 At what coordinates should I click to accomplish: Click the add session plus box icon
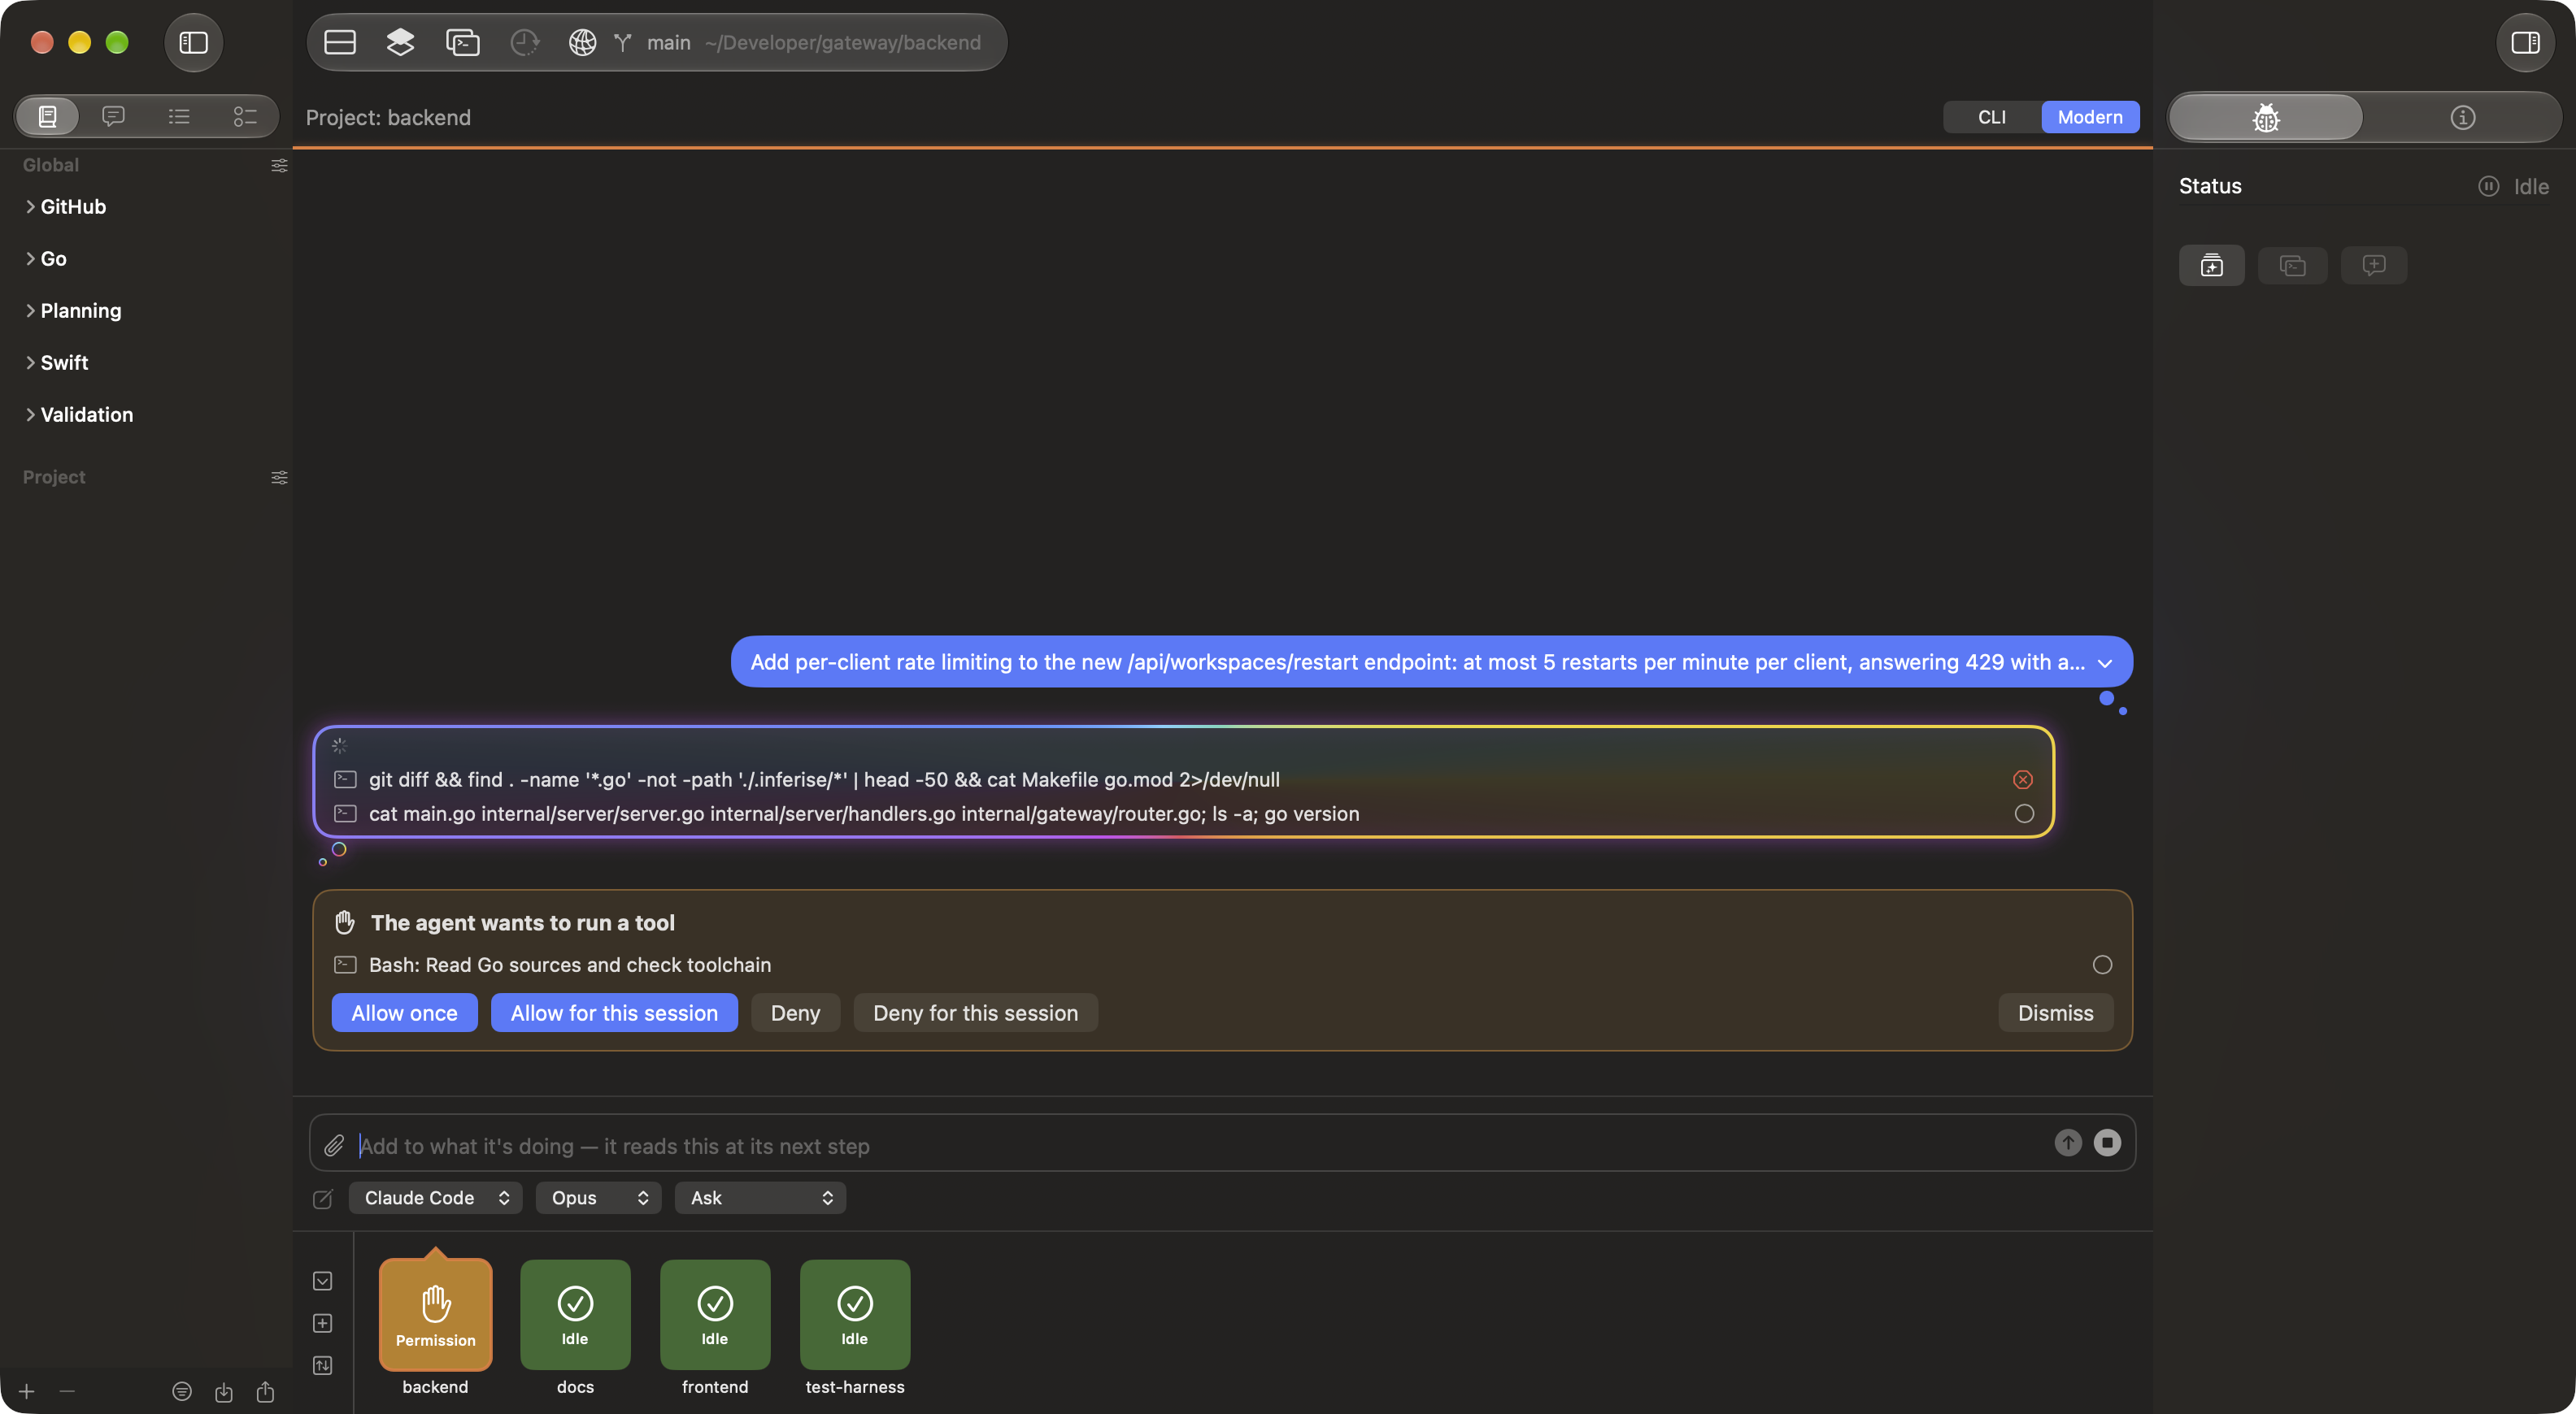(x=322, y=1324)
